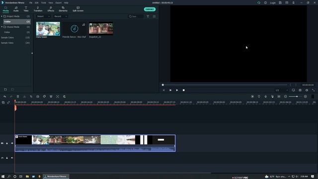This screenshot has height=179, width=318.
Task: Toggle auto ripple link icon at timeline left
Action: coord(8,102)
